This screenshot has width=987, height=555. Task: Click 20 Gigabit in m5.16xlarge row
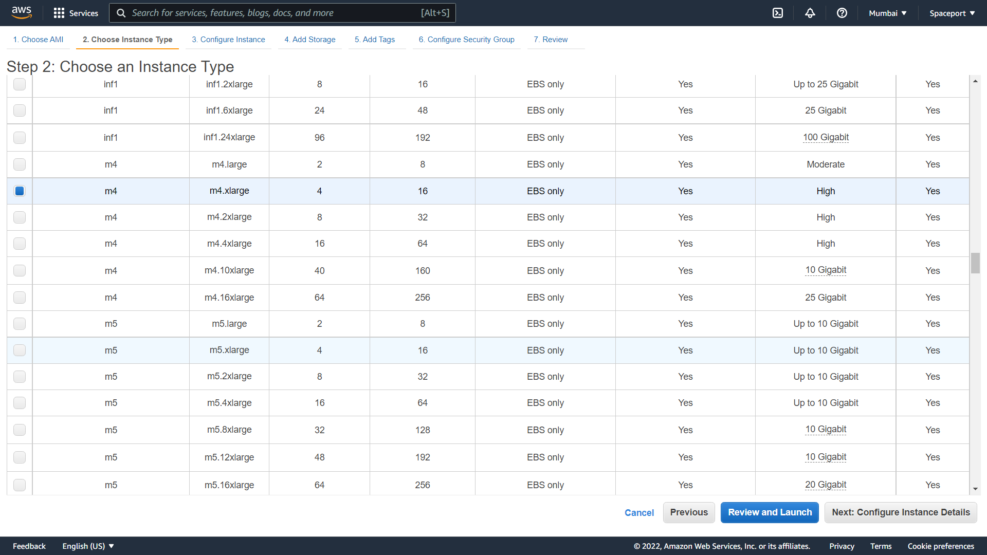tap(826, 485)
